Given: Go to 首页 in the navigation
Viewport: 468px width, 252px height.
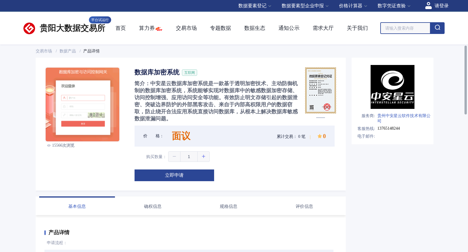Looking at the screenshot, I should pyautogui.click(x=121, y=28).
